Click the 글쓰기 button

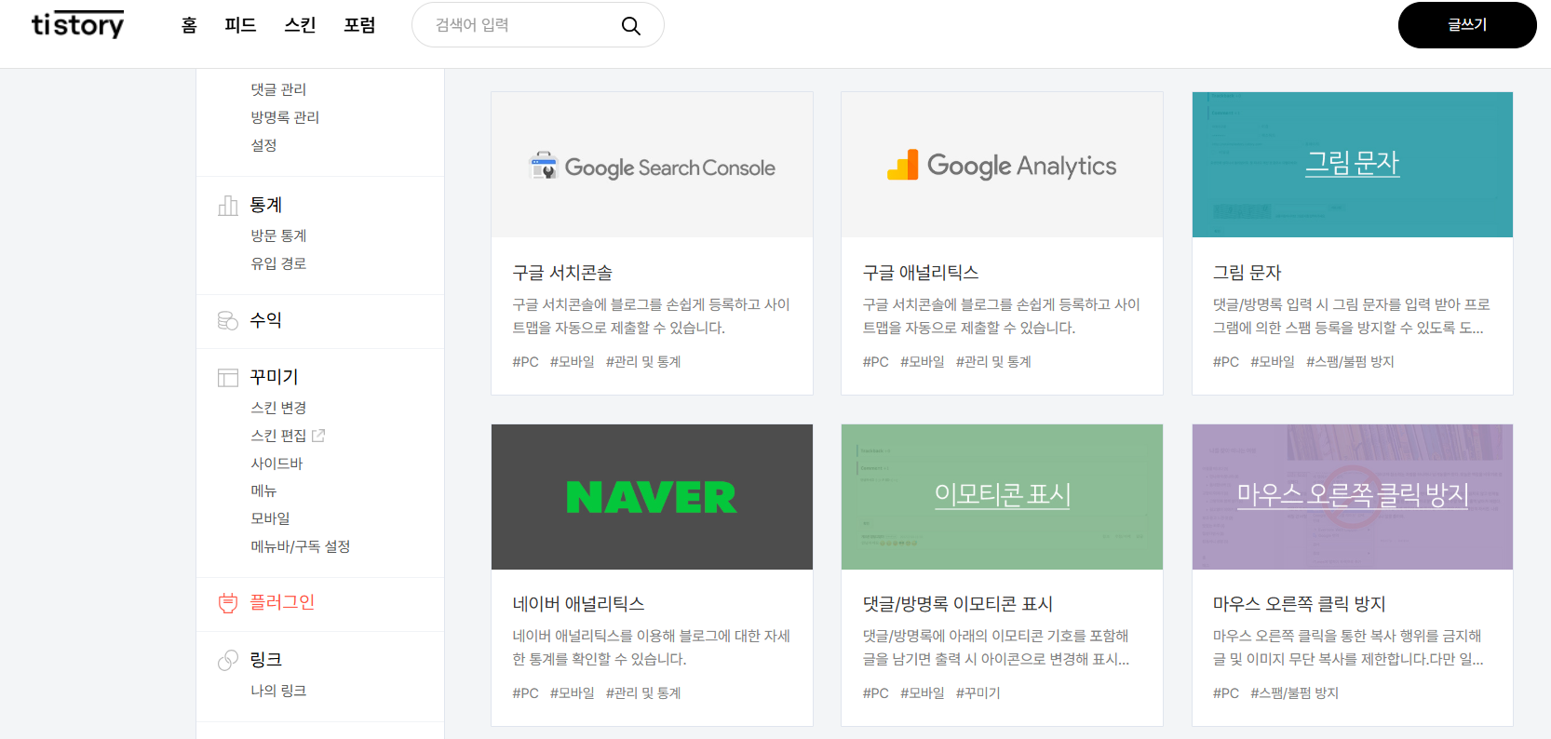pyautogui.click(x=1467, y=25)
